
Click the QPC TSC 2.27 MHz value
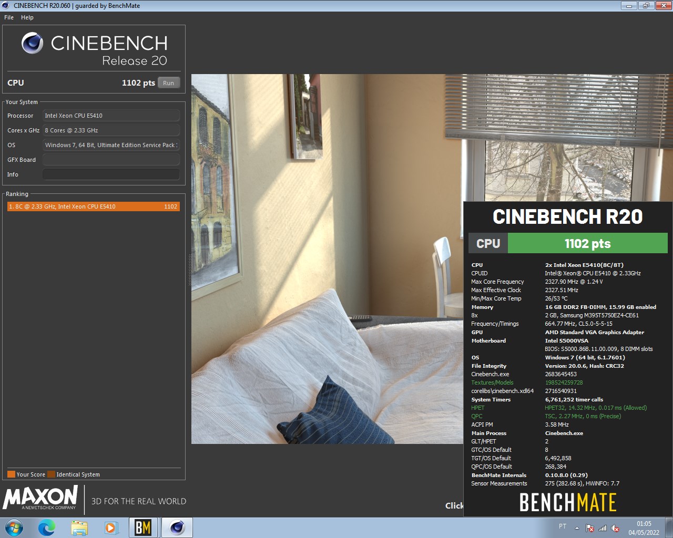[583, 416]
